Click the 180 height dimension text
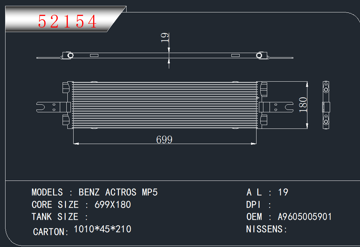This screenshot has height=247, width=360. [303, 105]
